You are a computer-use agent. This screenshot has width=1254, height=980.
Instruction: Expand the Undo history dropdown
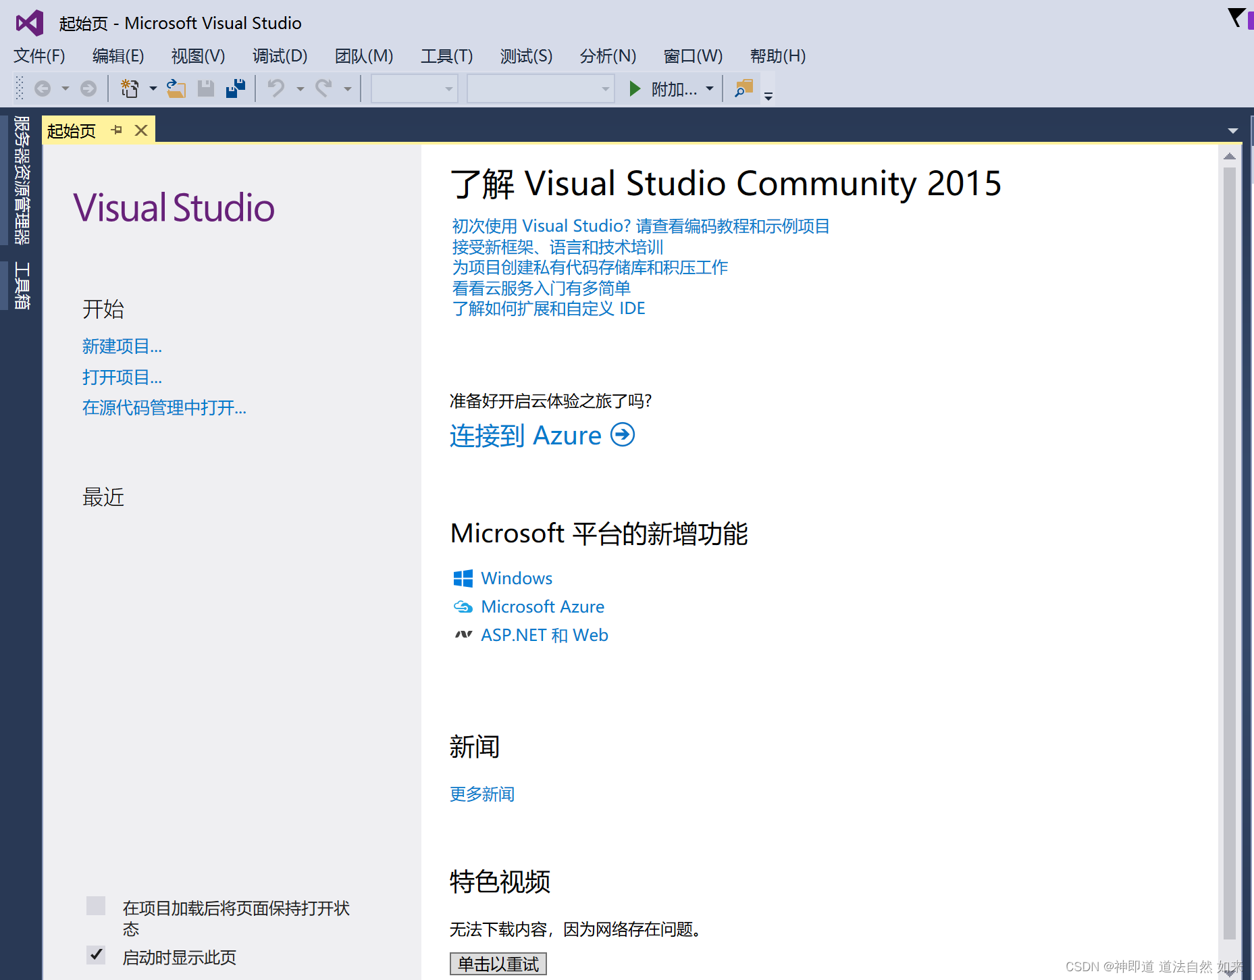click(301, 88)
